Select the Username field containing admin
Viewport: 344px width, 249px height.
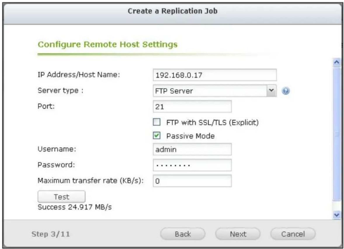tap(192, 150)
